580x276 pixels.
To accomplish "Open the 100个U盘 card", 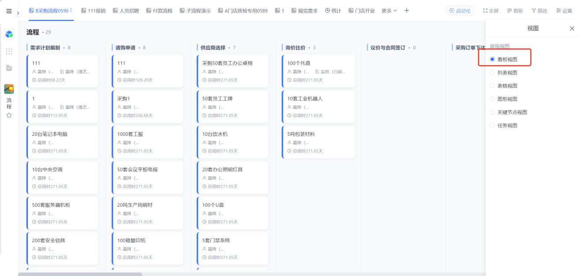I will tap(233, 213).
